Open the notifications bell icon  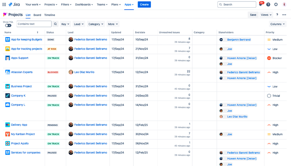260,4
